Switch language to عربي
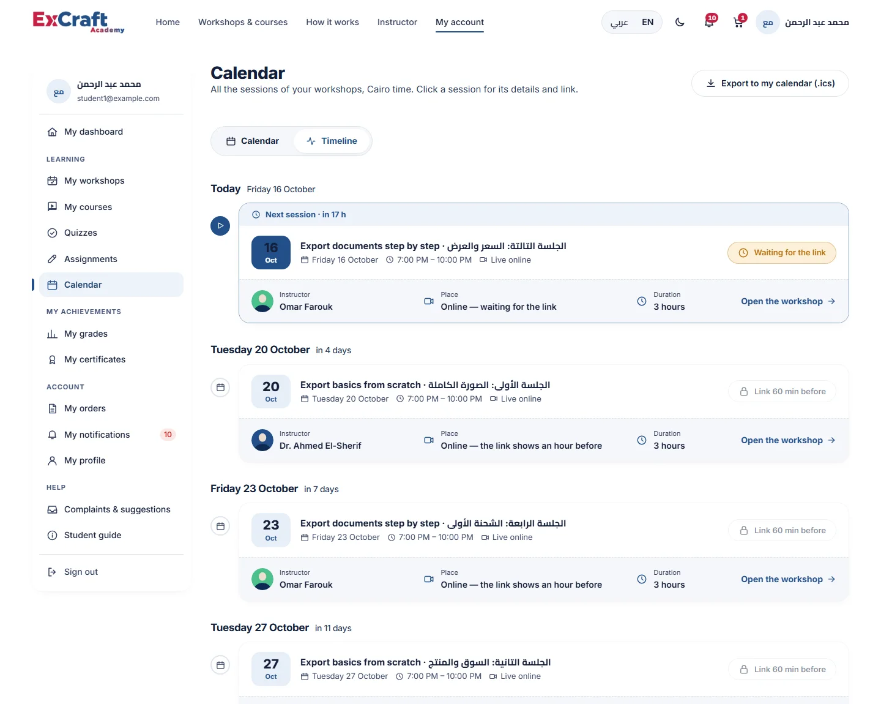 tap(619, 22)
